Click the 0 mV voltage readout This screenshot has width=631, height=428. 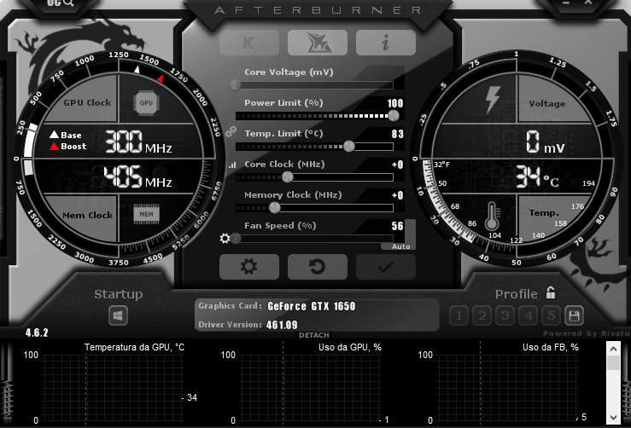(x=546, y=142)
